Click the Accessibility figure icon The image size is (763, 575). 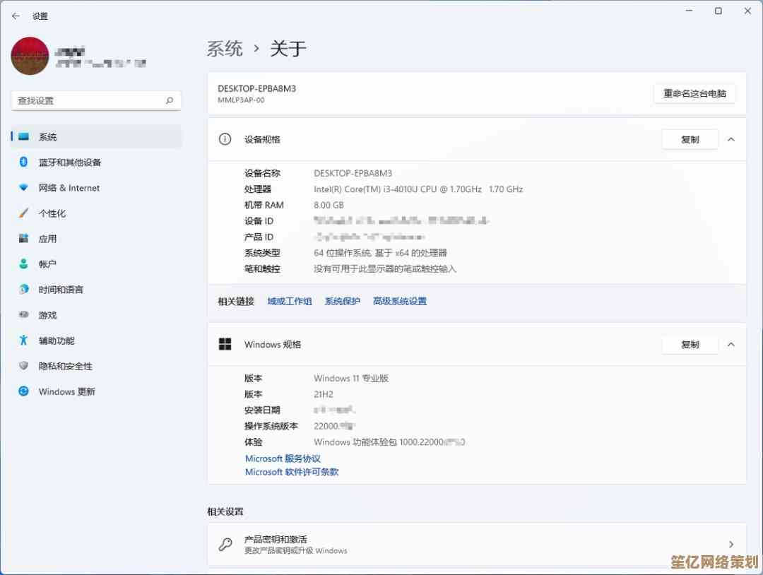click(24, 340)
